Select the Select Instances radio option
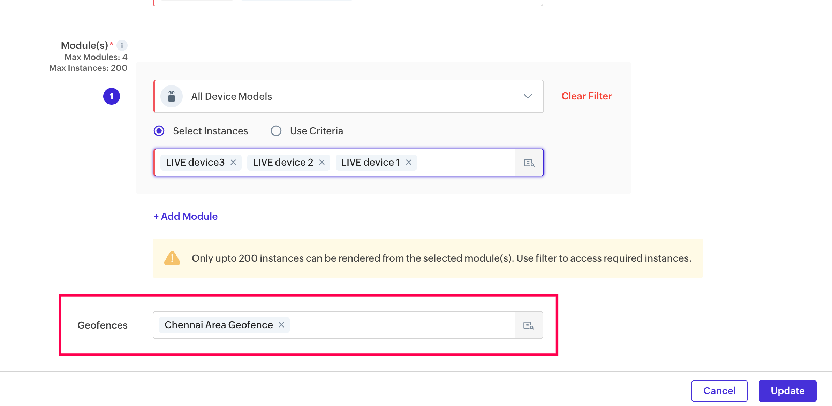 click(x=159, y=131)
